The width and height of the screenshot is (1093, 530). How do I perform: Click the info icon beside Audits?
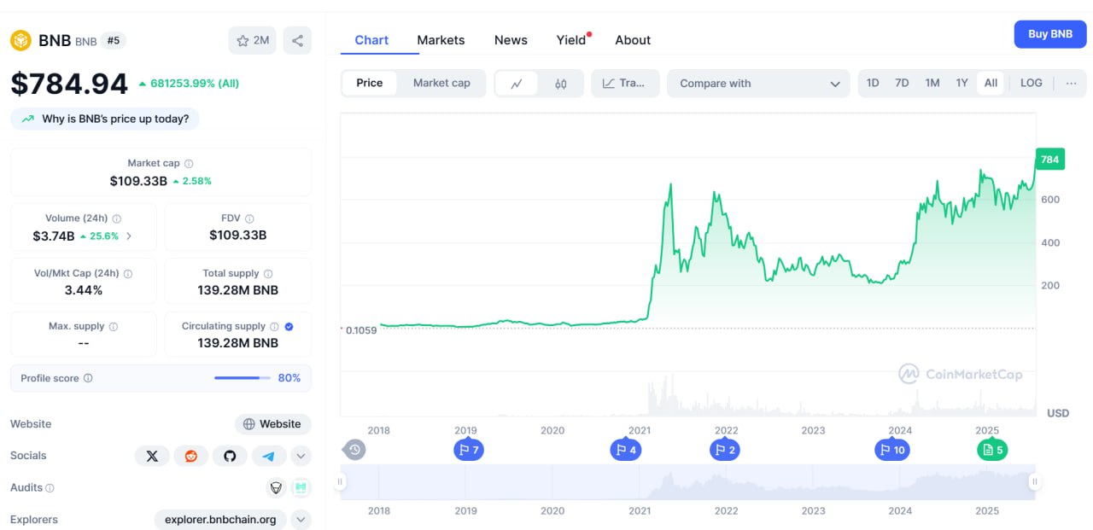click(x=50, y=488)
